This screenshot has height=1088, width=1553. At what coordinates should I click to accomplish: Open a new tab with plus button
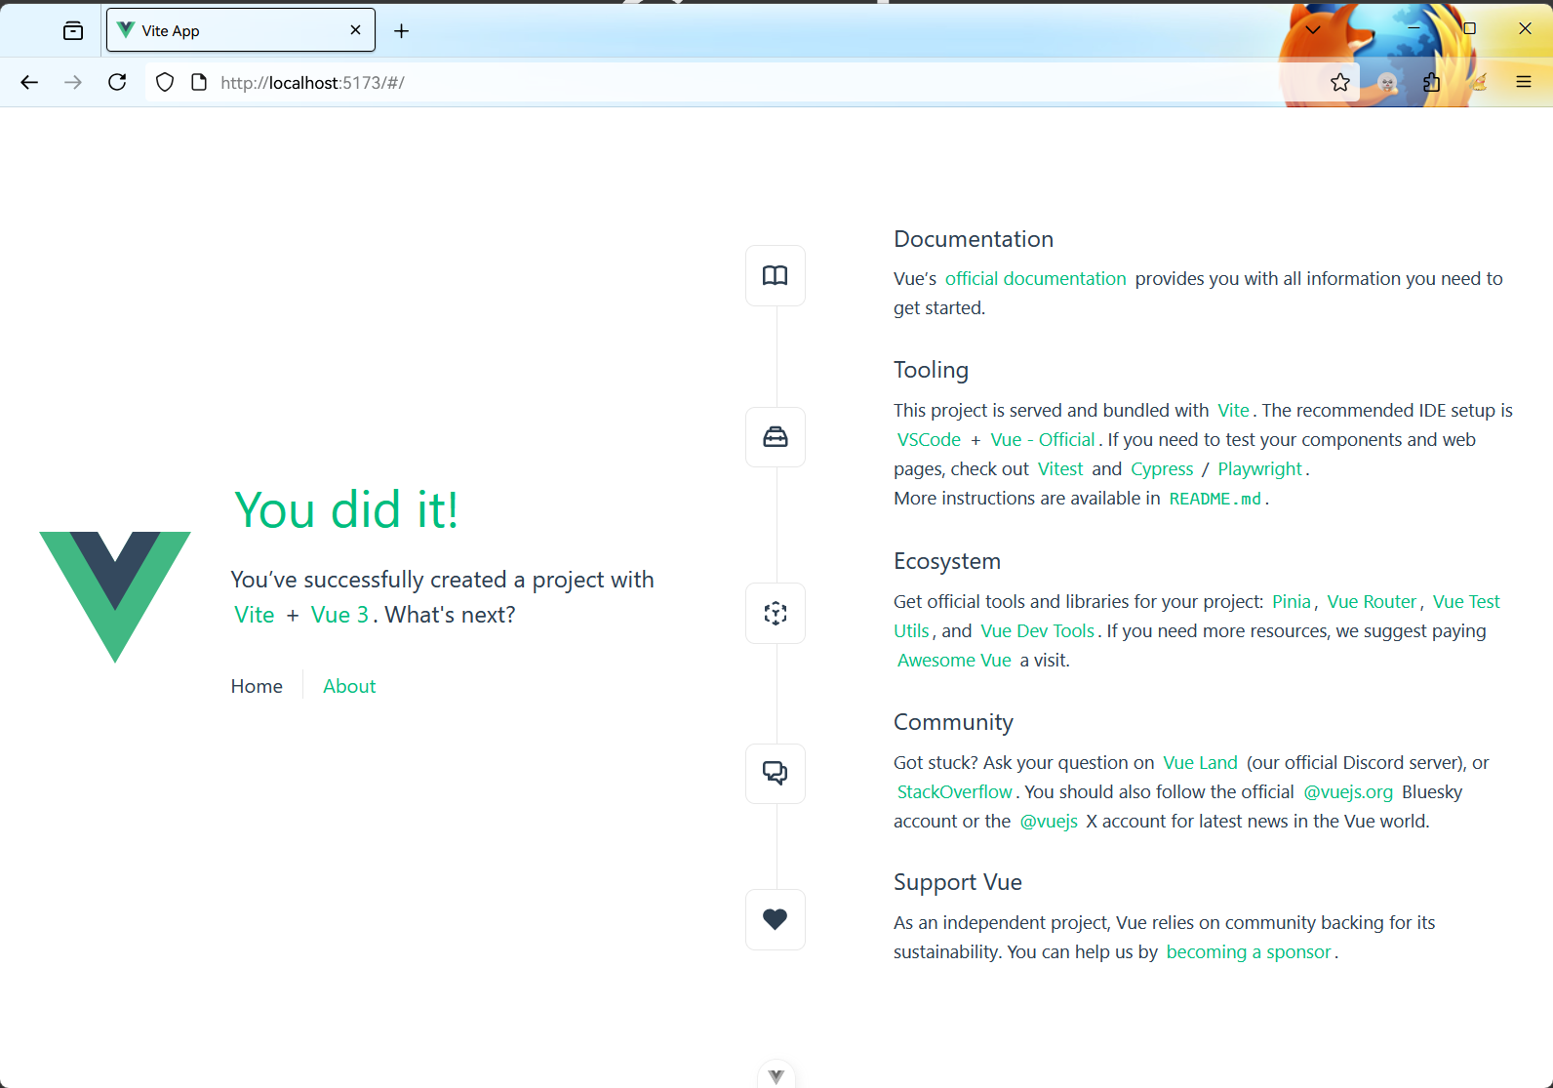[x=401, y=31]
